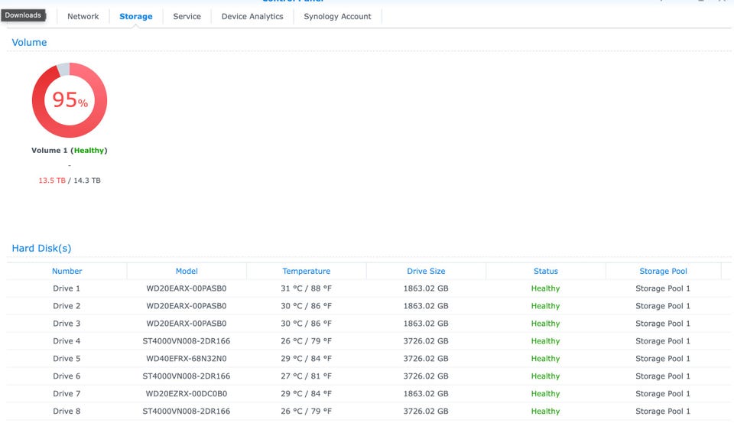Click Healthy status of Drive 8
The width and height of the screenshot is (734, 433).
pos(545,412)
